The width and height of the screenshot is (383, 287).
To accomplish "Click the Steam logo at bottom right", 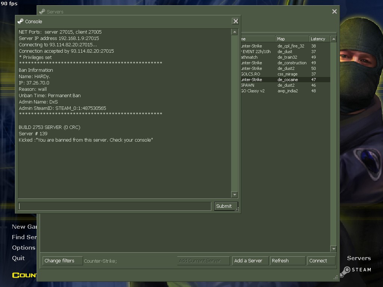I will pyautogui.click(x=356, y=271).
